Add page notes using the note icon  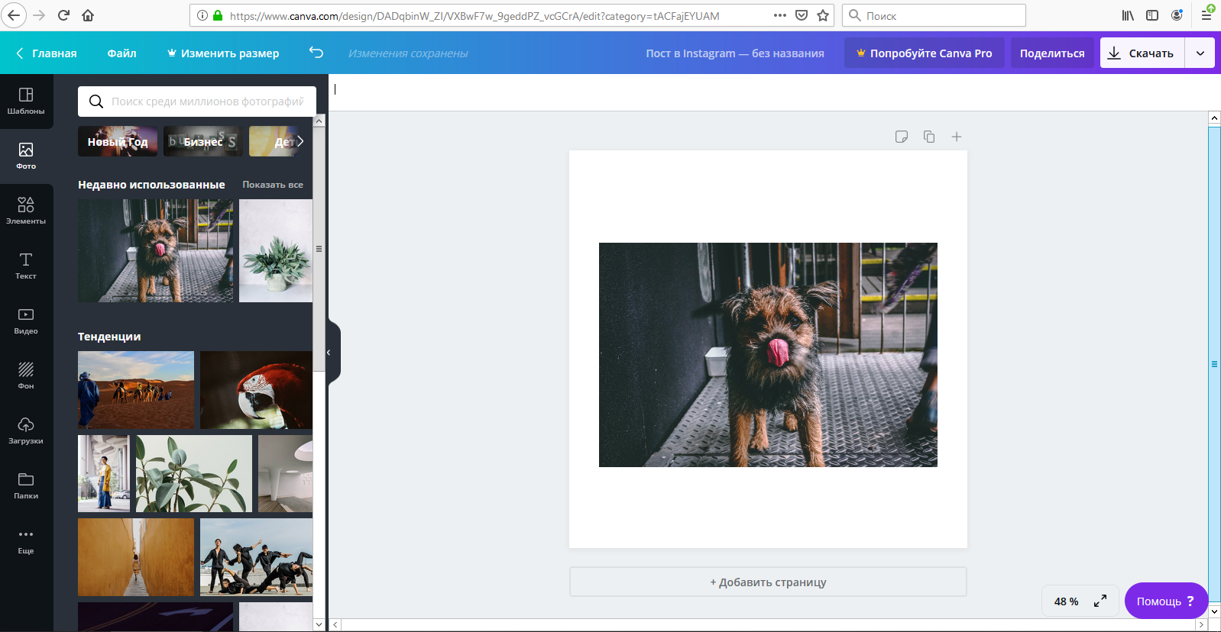coord(902,137)
